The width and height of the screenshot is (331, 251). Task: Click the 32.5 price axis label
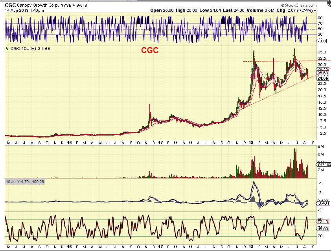(322, 59)
